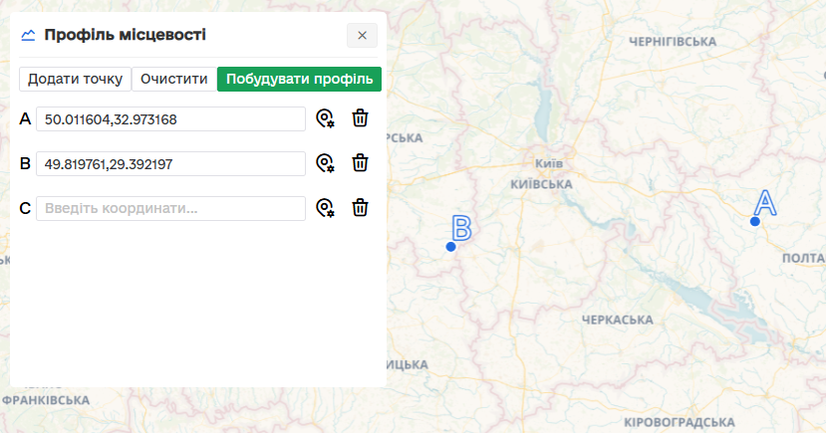Select the blue marker dot A on map

click(755, 221)
